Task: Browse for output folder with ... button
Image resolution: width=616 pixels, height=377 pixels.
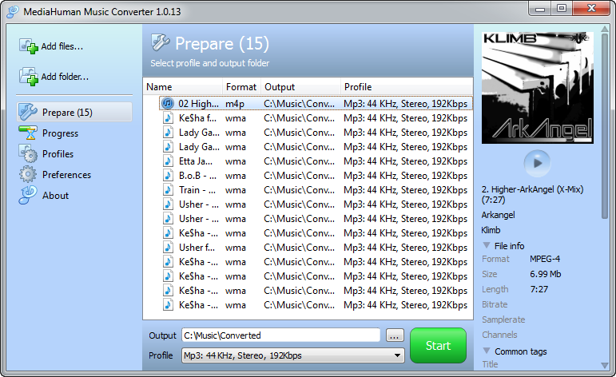Action: tap(395, 335)
